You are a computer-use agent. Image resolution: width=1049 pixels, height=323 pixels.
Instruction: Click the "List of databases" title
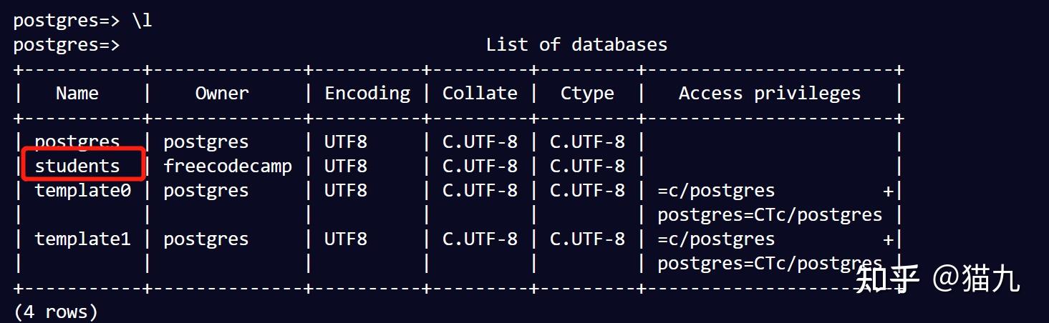(576, 45)
